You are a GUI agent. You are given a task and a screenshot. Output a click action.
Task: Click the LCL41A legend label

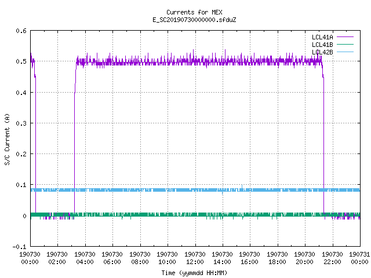322,37
